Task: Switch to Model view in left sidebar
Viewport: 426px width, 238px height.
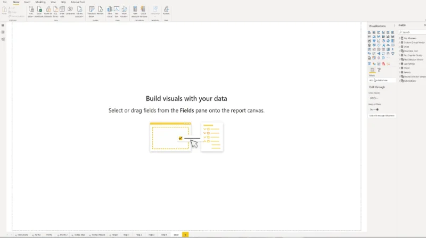Action: click(3, 39)
